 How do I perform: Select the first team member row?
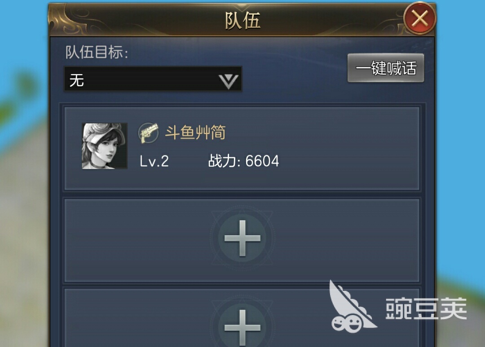(242, 148)
